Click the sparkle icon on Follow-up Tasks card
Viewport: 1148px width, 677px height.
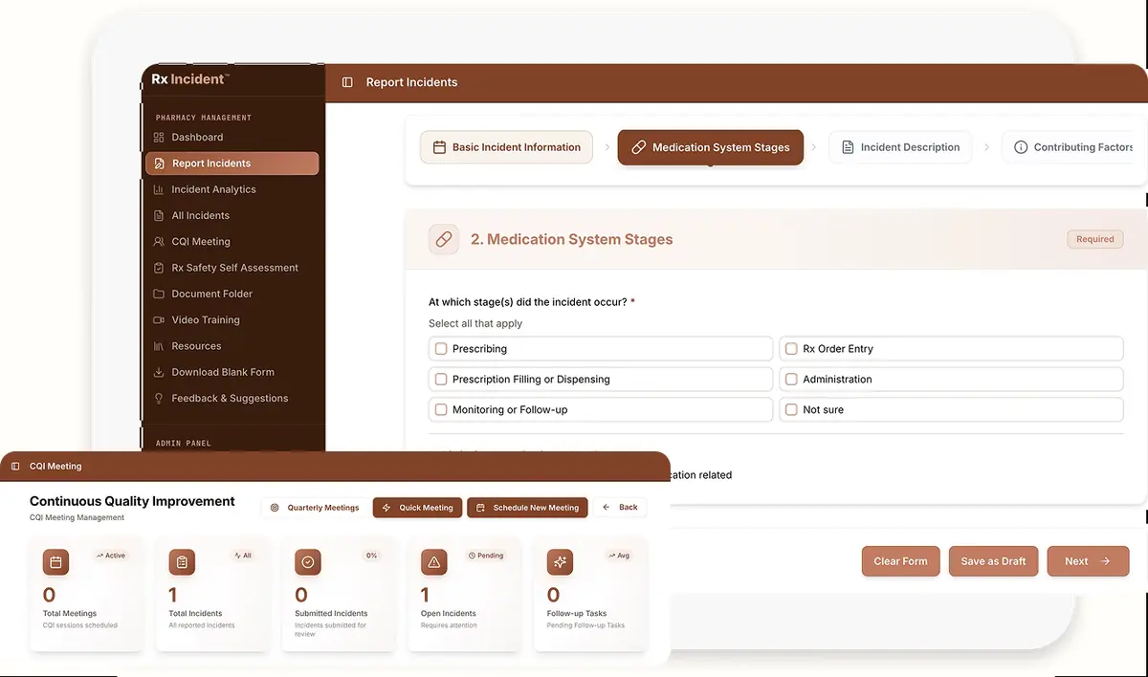(561, 562)
